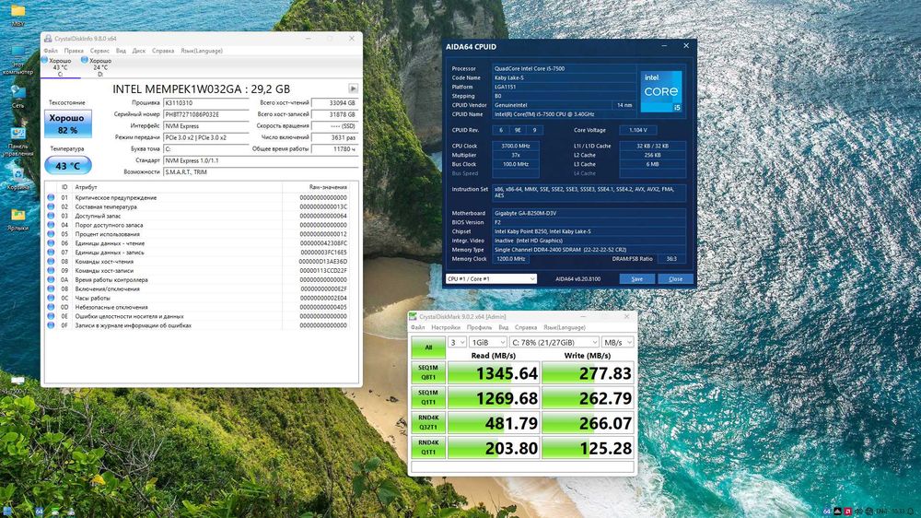Select the Процент использования attribute row
The width and height of the screenshot is (921, 518).
pyautogui.click(x=199, y=234)
